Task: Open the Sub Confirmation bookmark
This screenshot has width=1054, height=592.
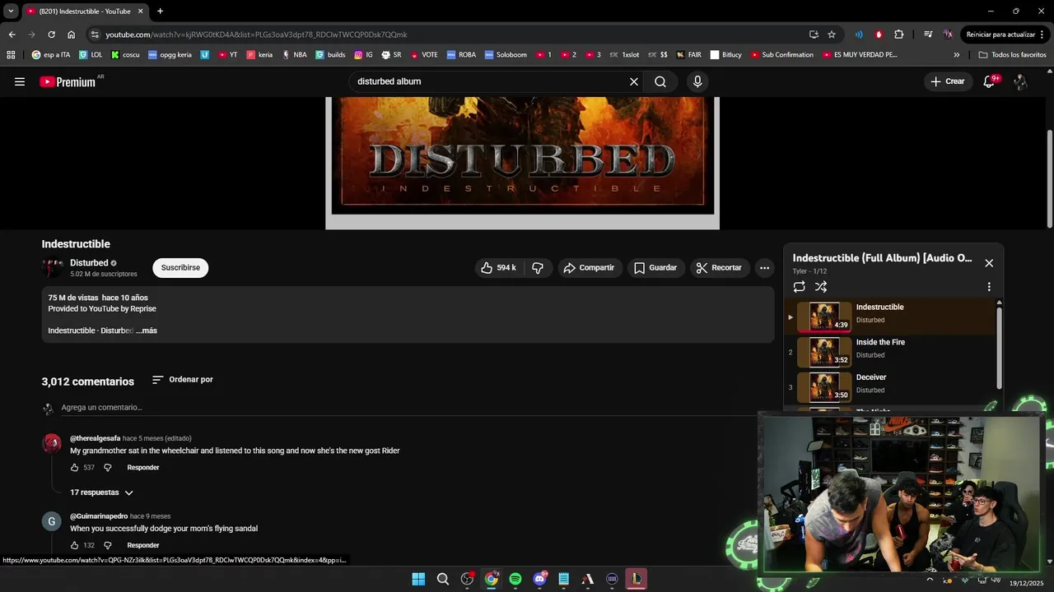Action: [x=781, y=55]
